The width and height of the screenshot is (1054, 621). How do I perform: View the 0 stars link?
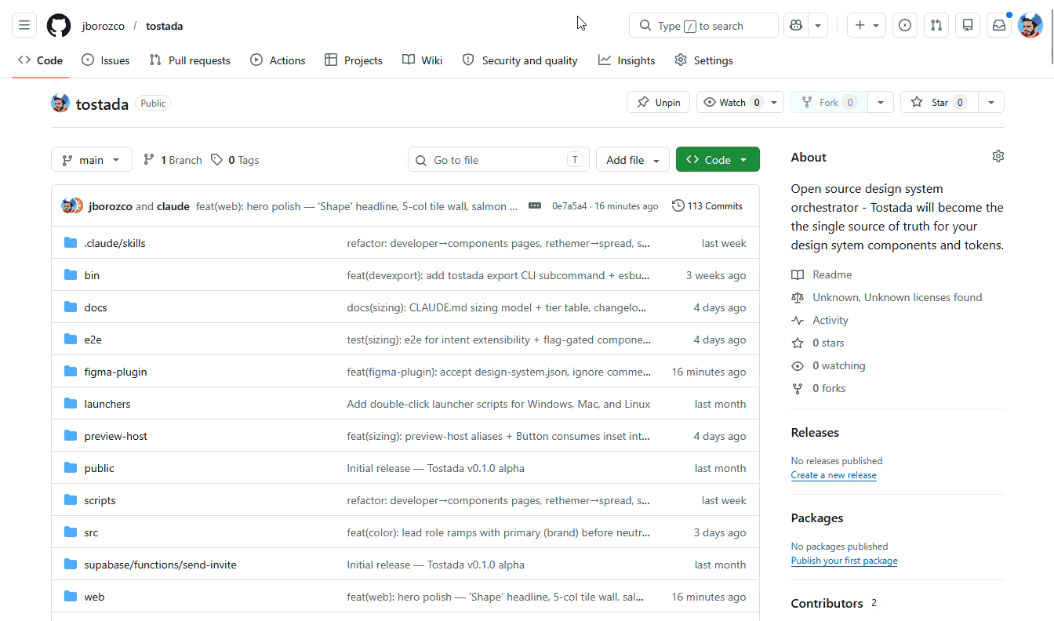[818, 343]
